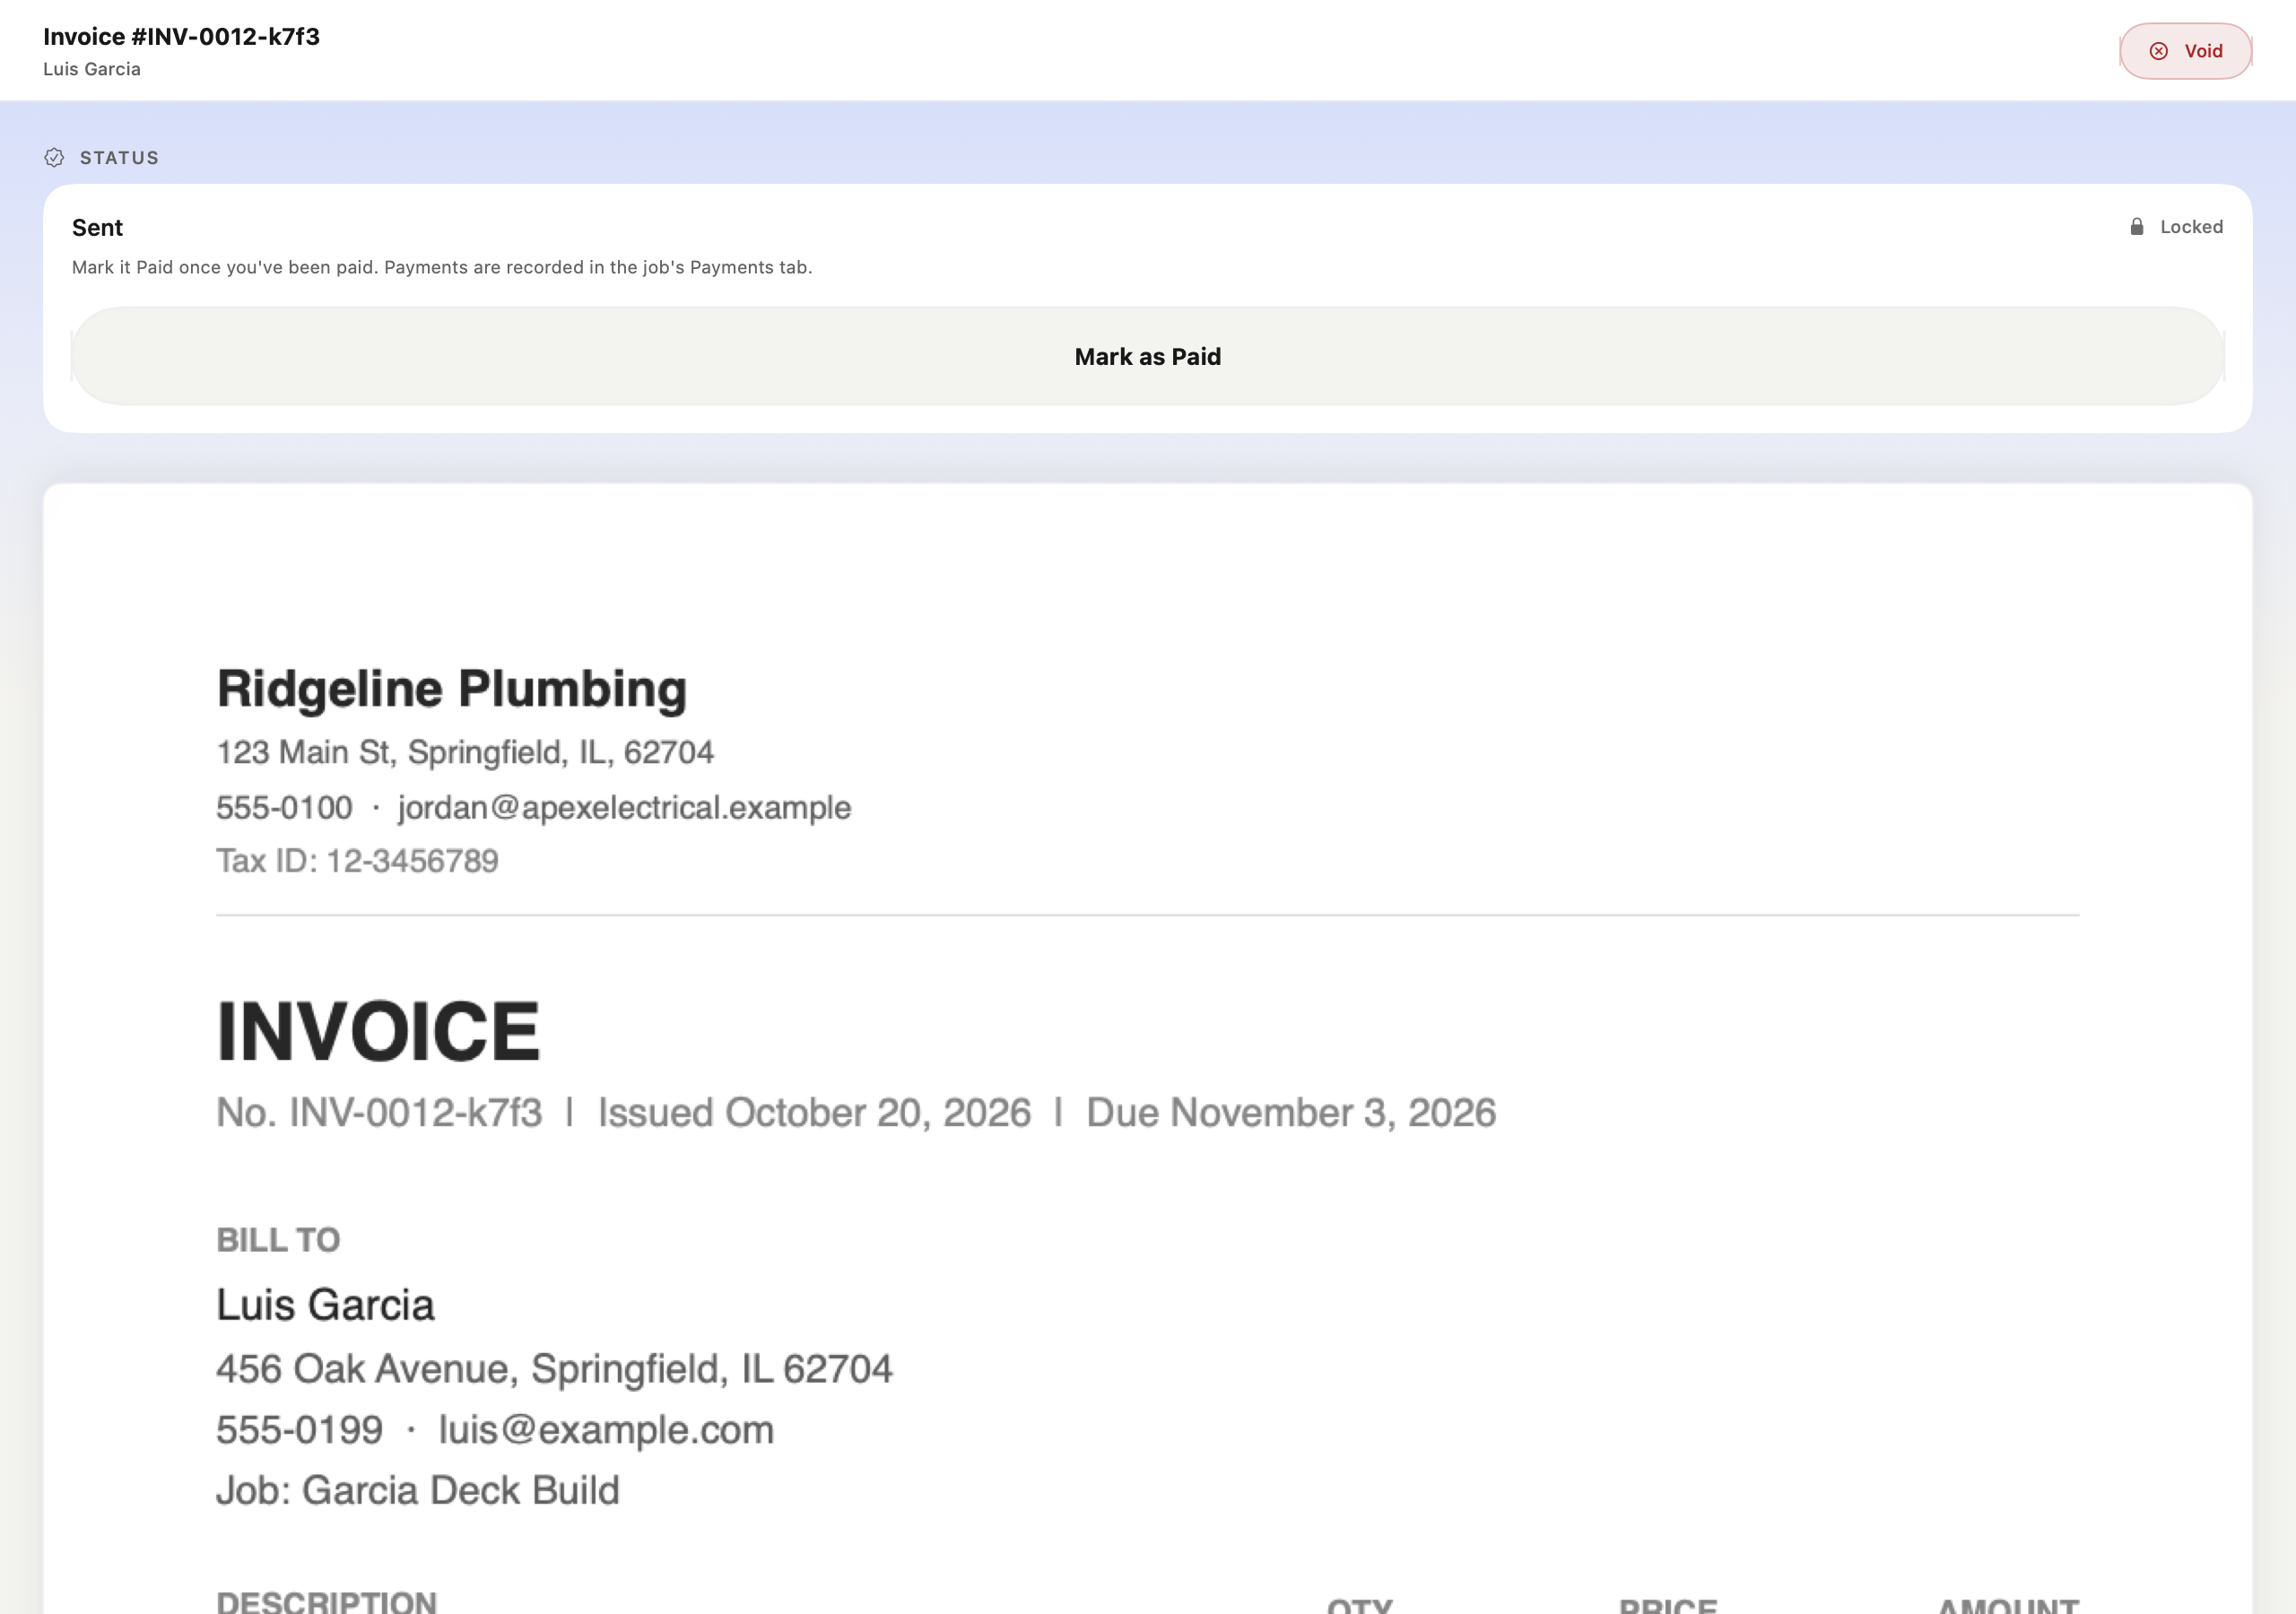Click 'No. INV-0012-k7f3' in the invoice document

(x=379, y=1113)
